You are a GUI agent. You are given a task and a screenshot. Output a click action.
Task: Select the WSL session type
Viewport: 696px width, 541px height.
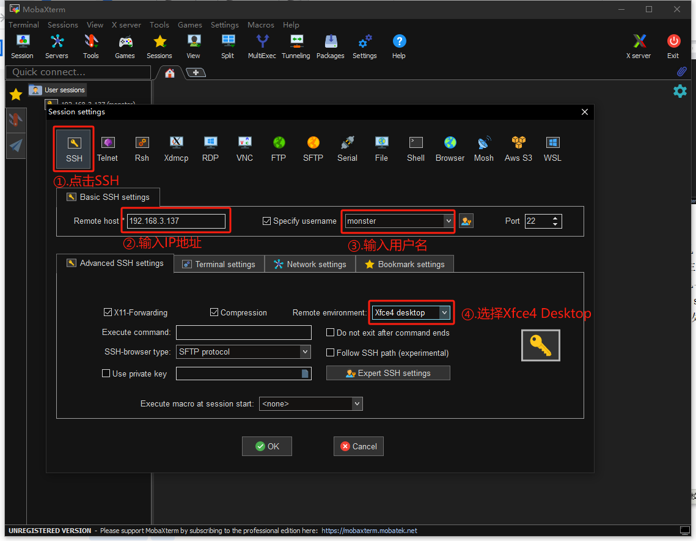click(552, 149)
